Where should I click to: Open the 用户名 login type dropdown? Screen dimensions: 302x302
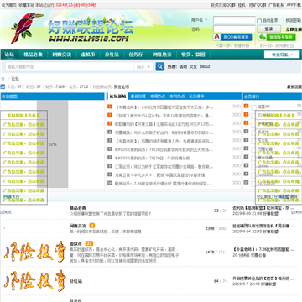[199, 20]
